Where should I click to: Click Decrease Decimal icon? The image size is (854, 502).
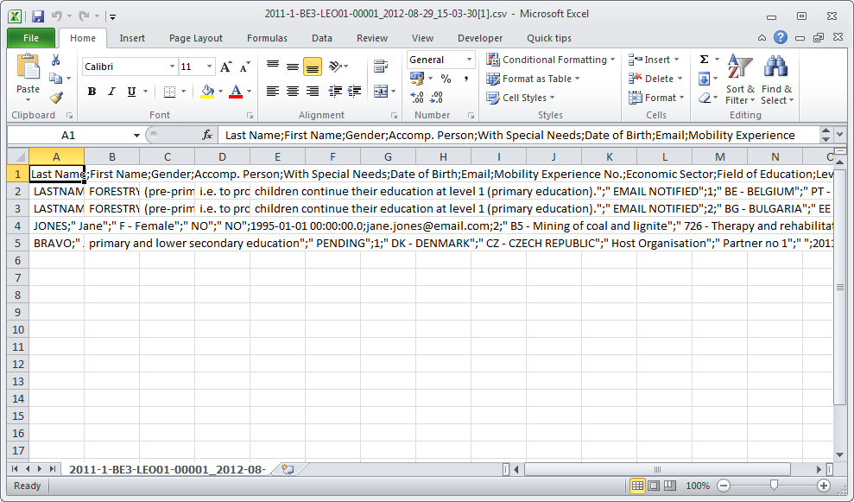[436, 98]
